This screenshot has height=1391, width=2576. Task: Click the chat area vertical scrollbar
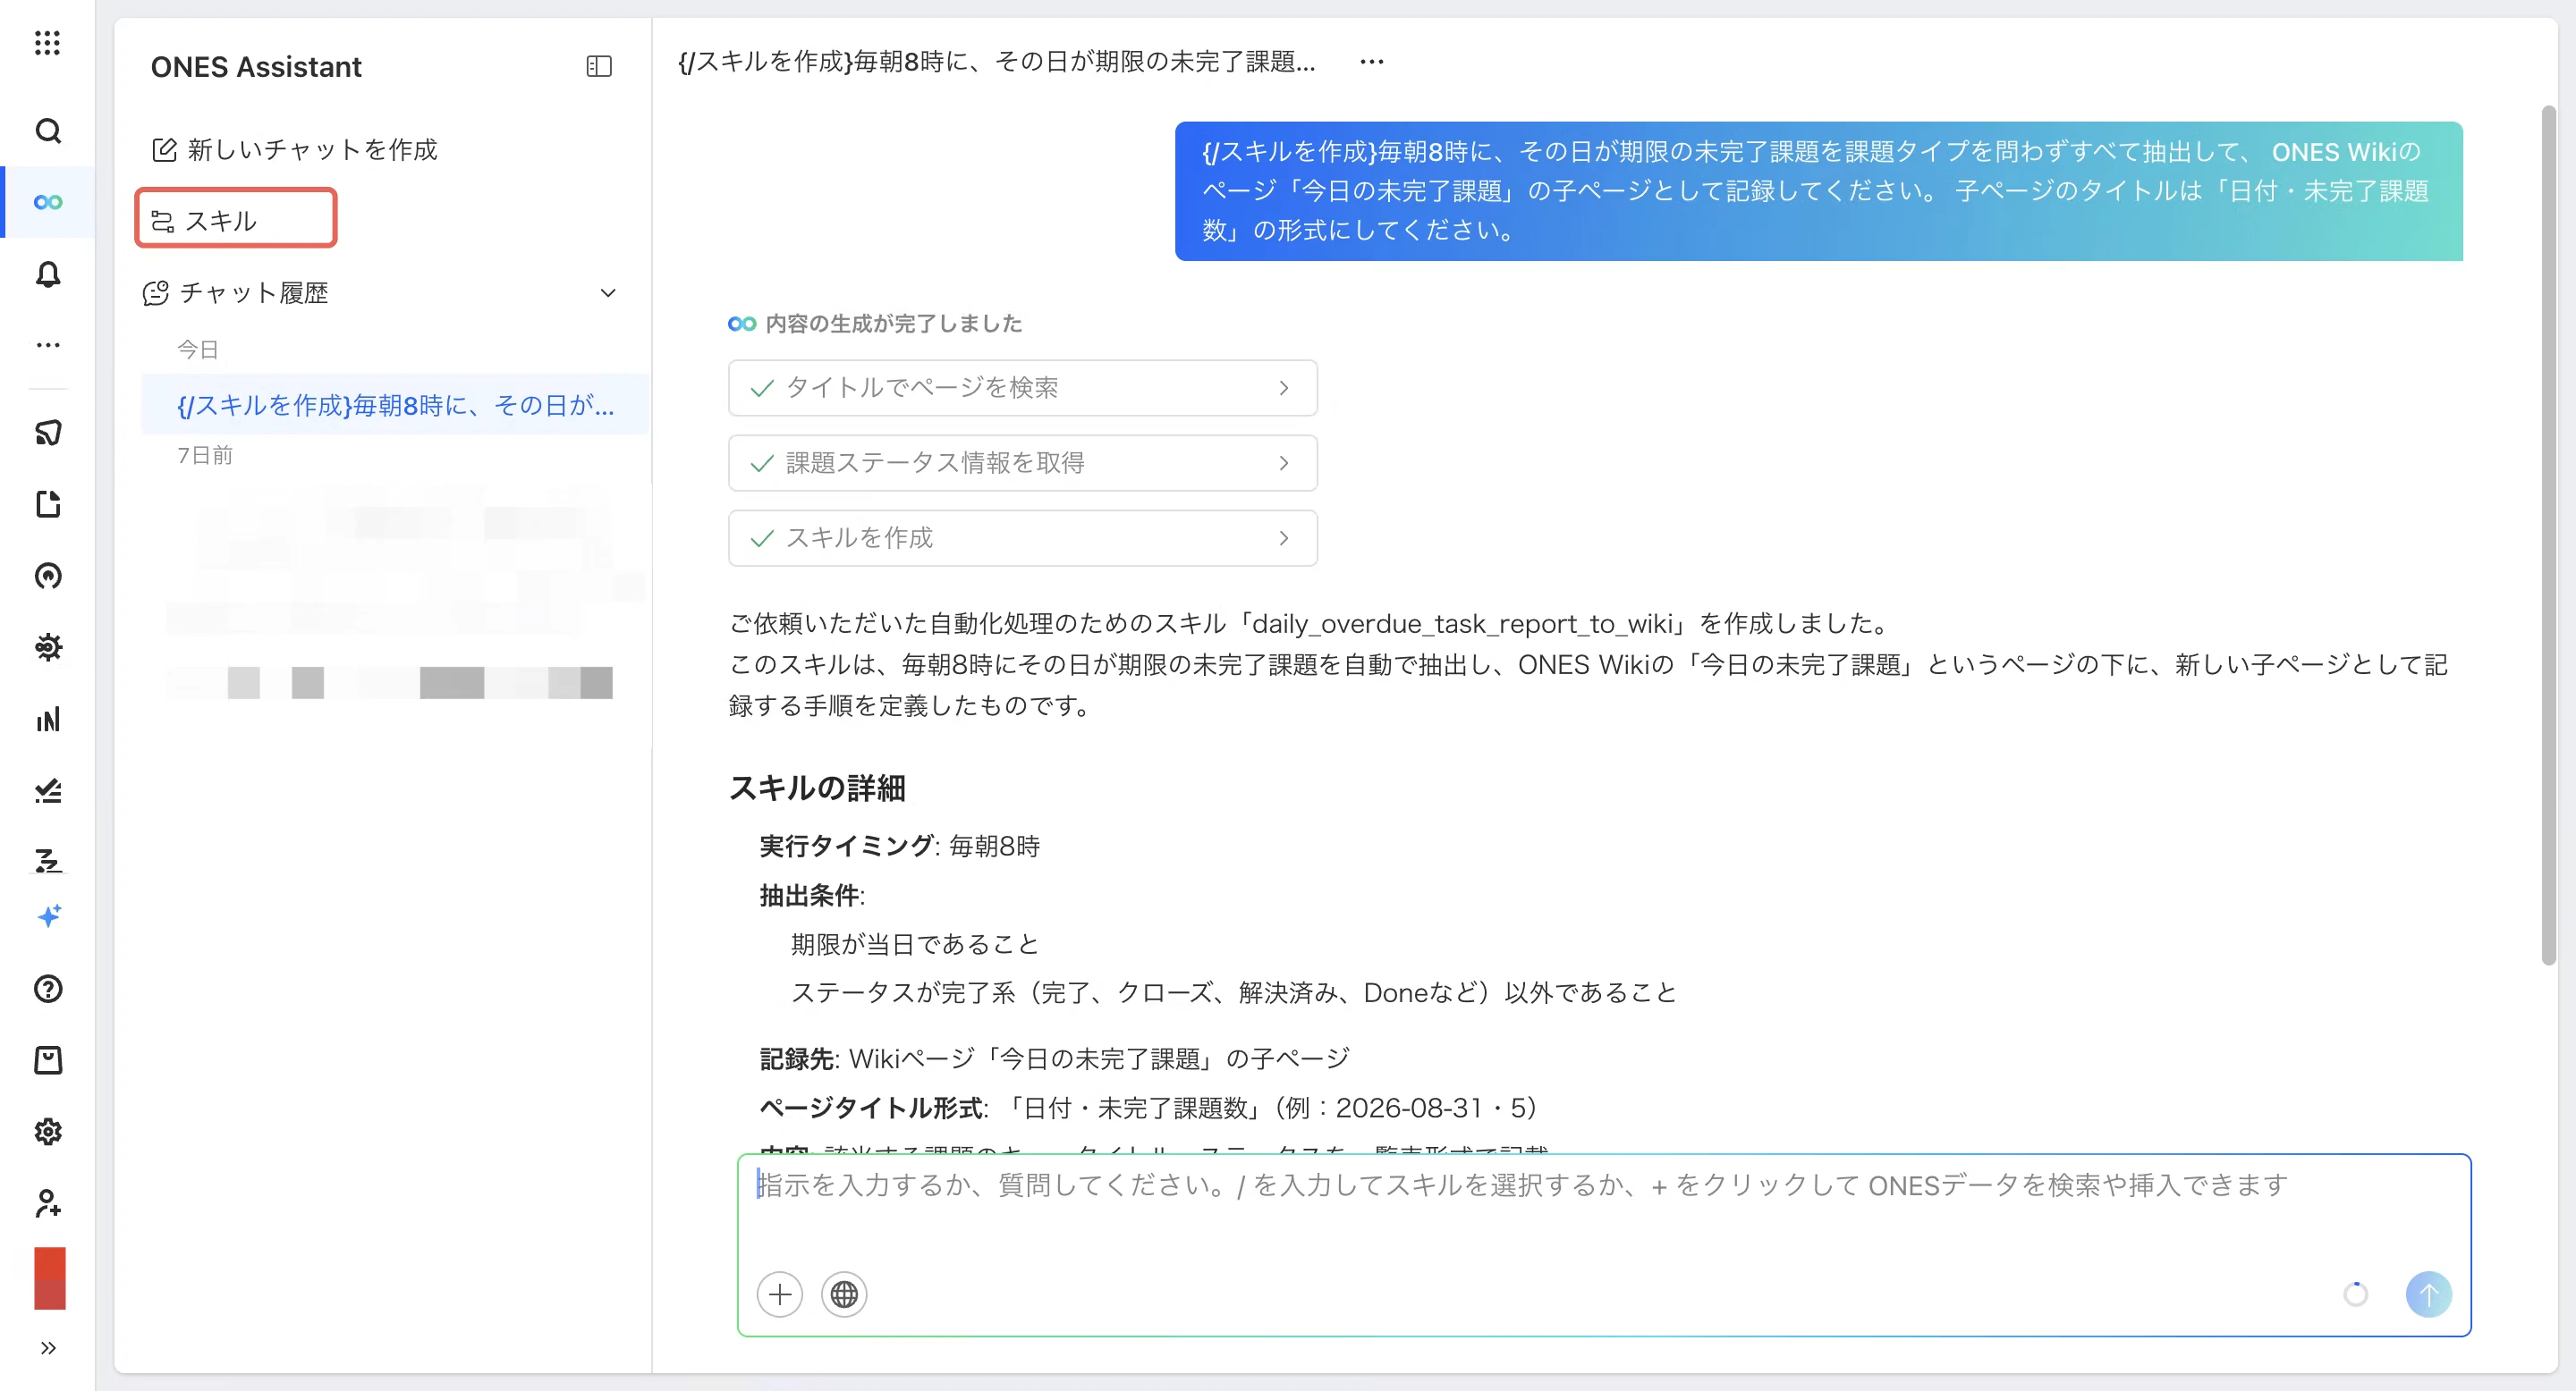[x=2549, y=535]
